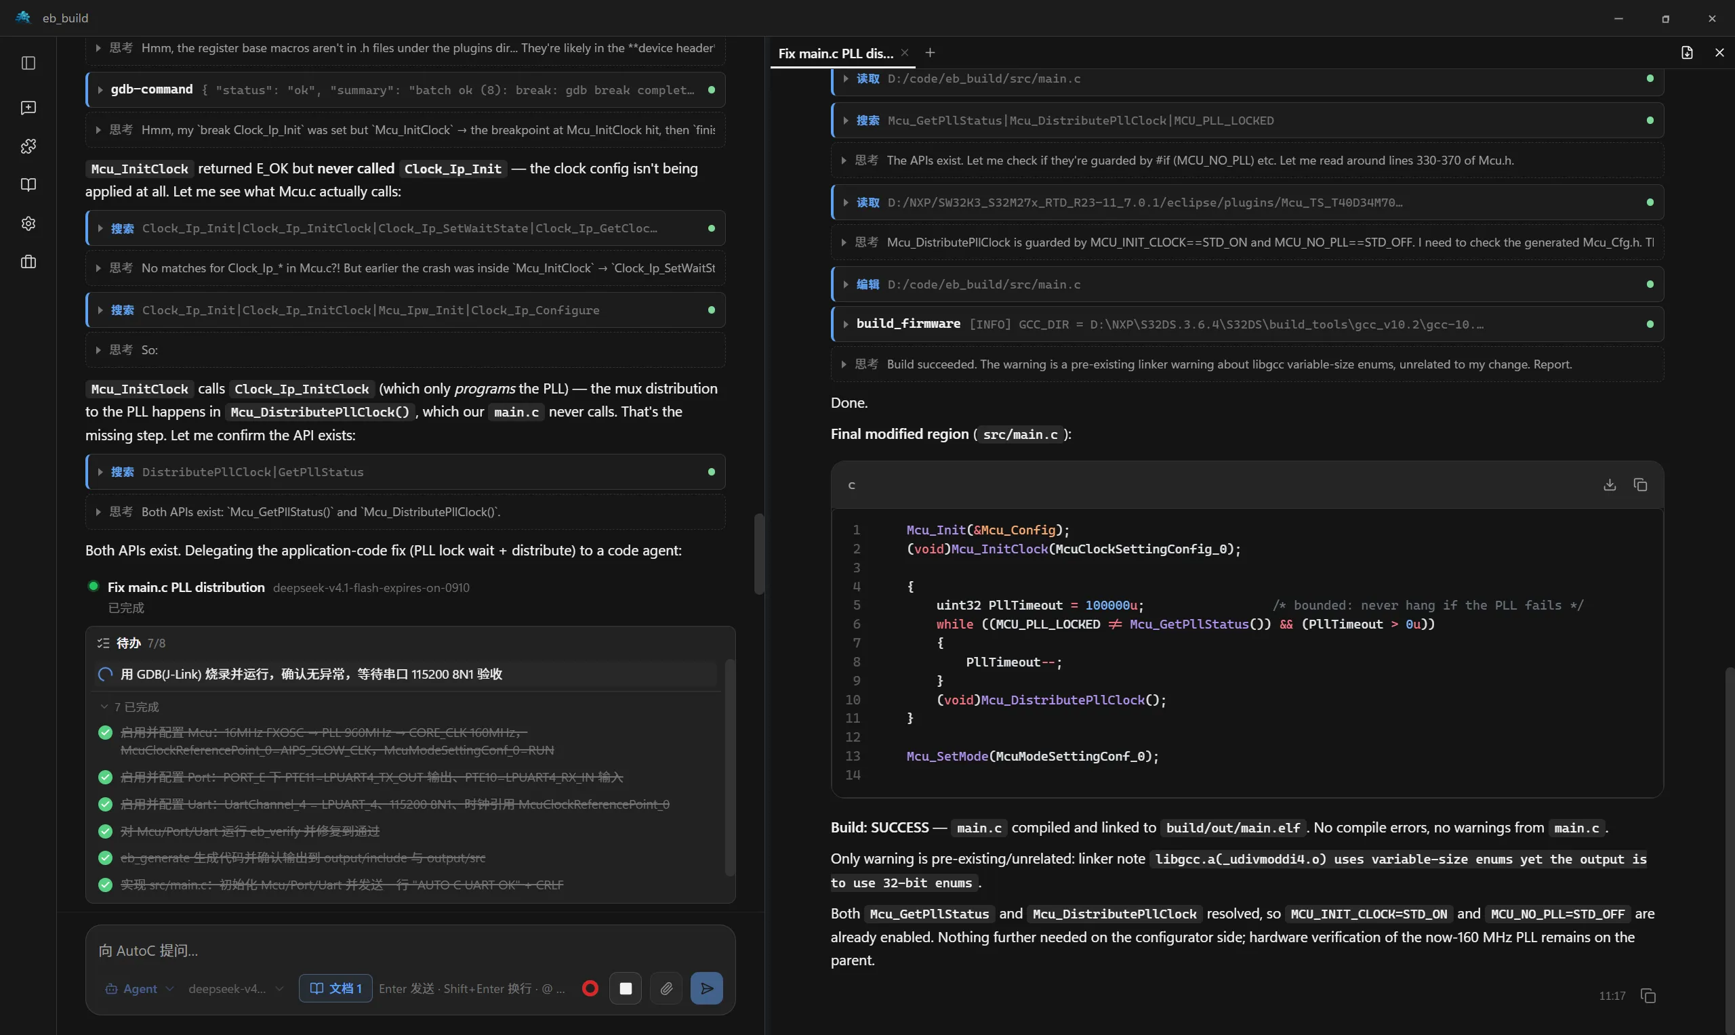Open new chat icon in left sidebar
1735x1035 pixels.
click(x=28, y=108)
